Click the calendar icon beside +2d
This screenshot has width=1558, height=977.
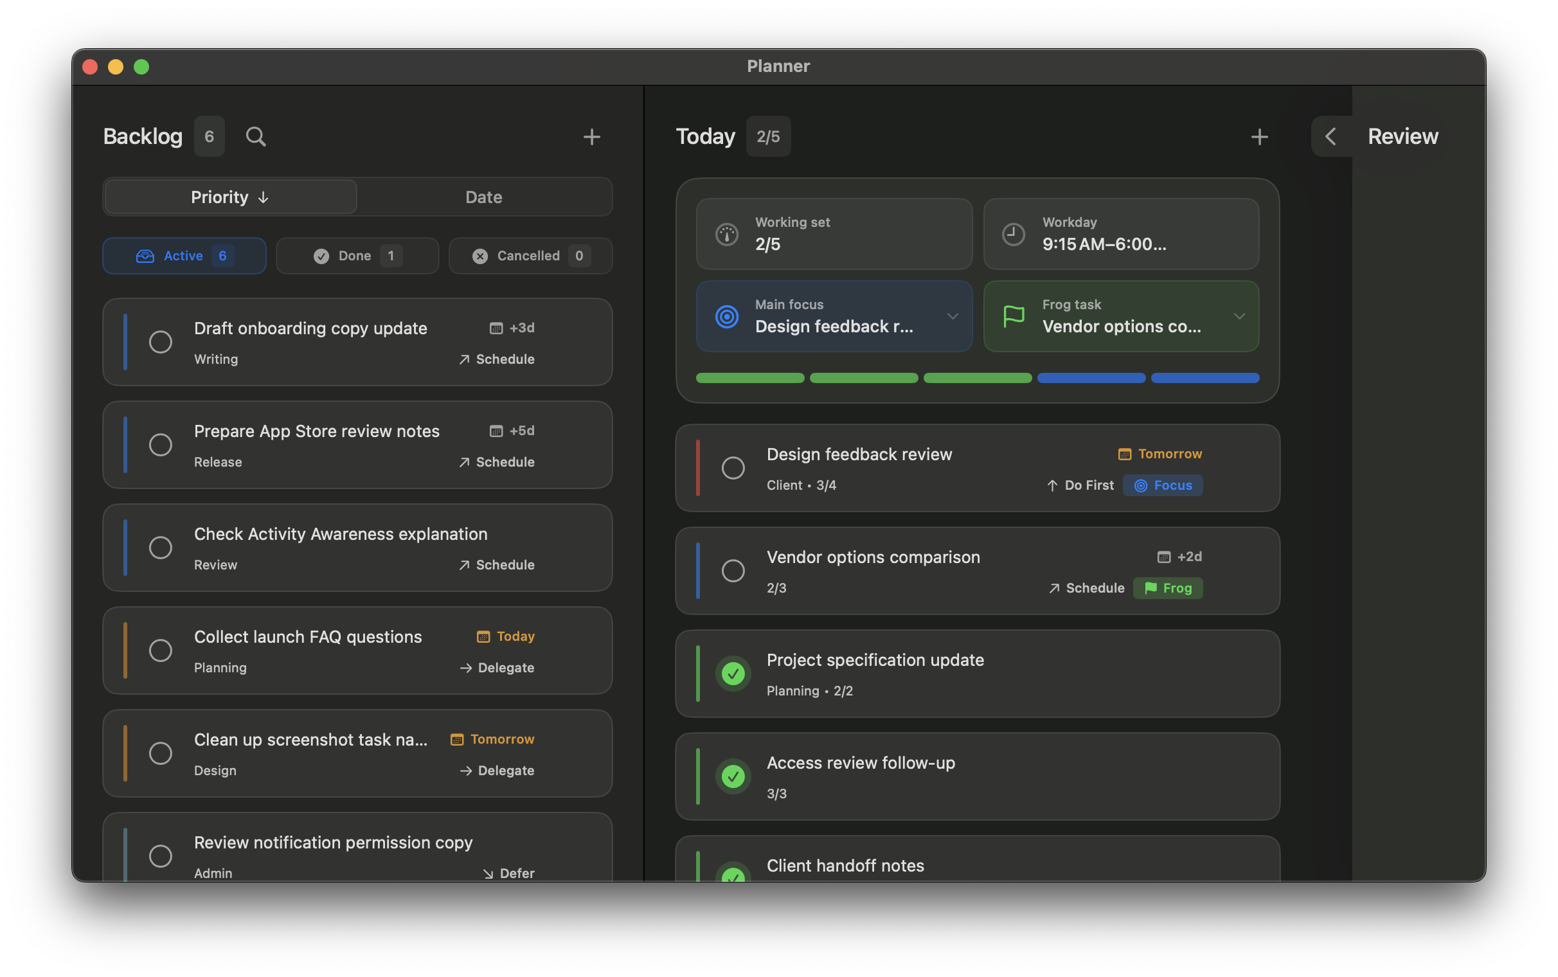(1164, 557)
